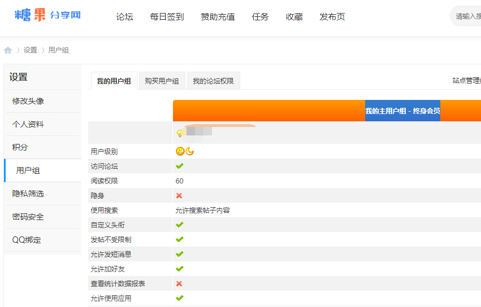This screenshot has height=307, width=481.
Task: Click the 查看统计数据报表 row label
Action: 118,284
